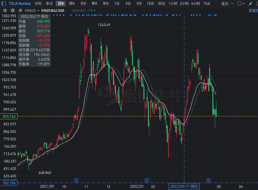Click the TSLA:Nasdaq ticker title
Screen dimensions: 258x190
20,4
